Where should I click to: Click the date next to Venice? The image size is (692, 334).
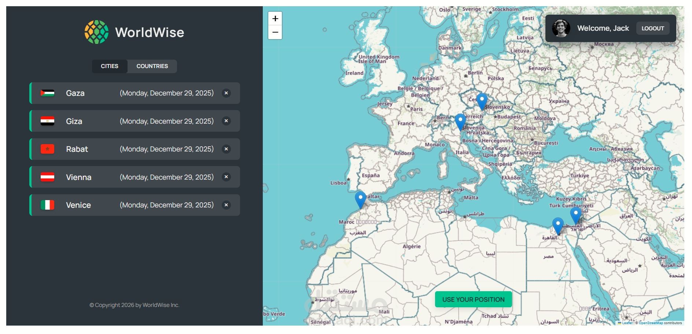[x=167, y=205]
